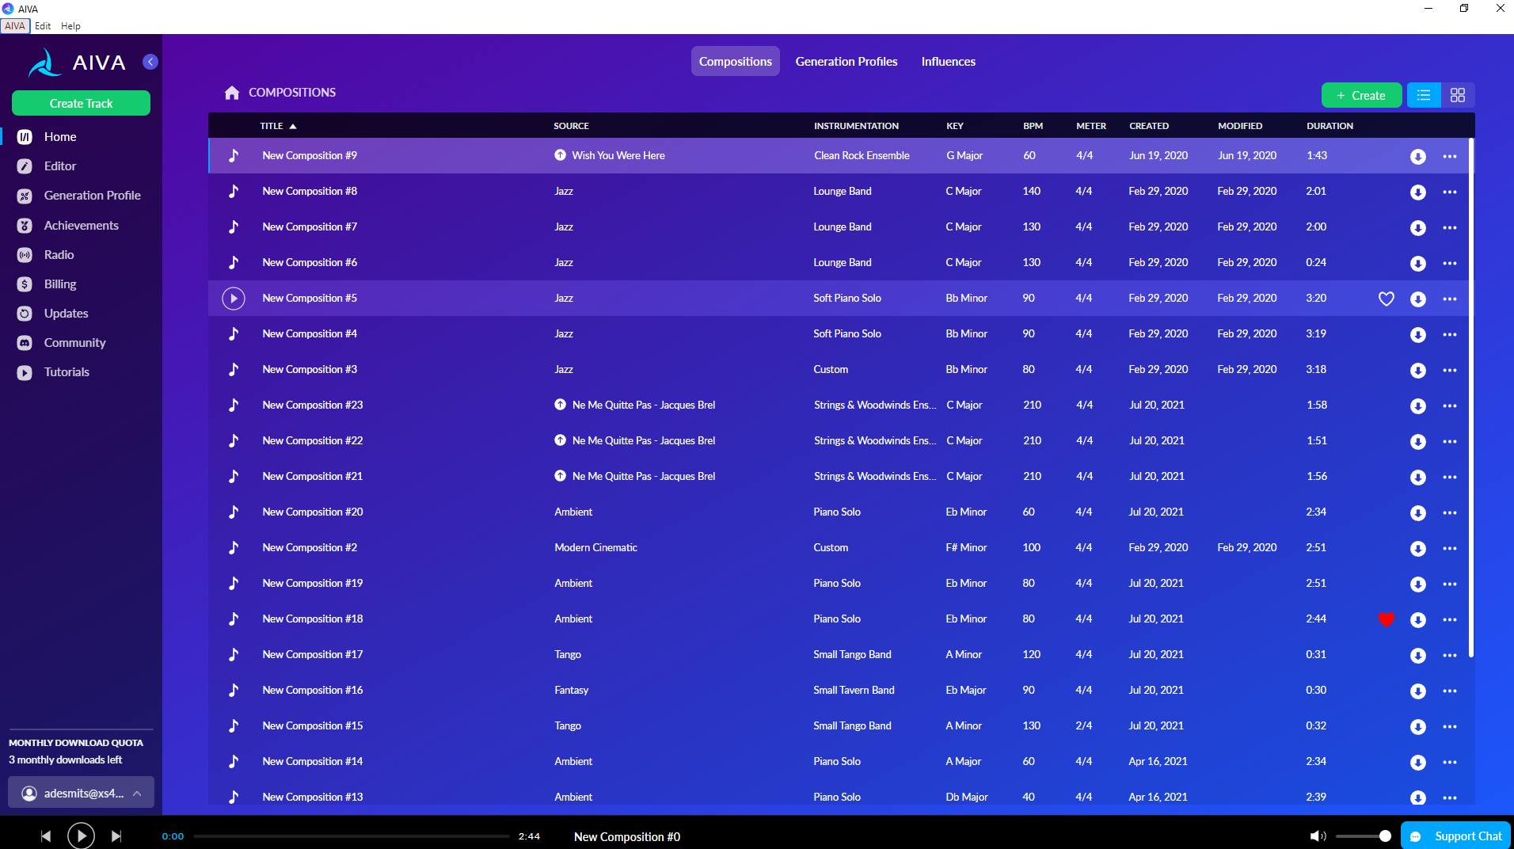Open the Home sidebar item
1514x849 pixels.
(x=60, y=137)
